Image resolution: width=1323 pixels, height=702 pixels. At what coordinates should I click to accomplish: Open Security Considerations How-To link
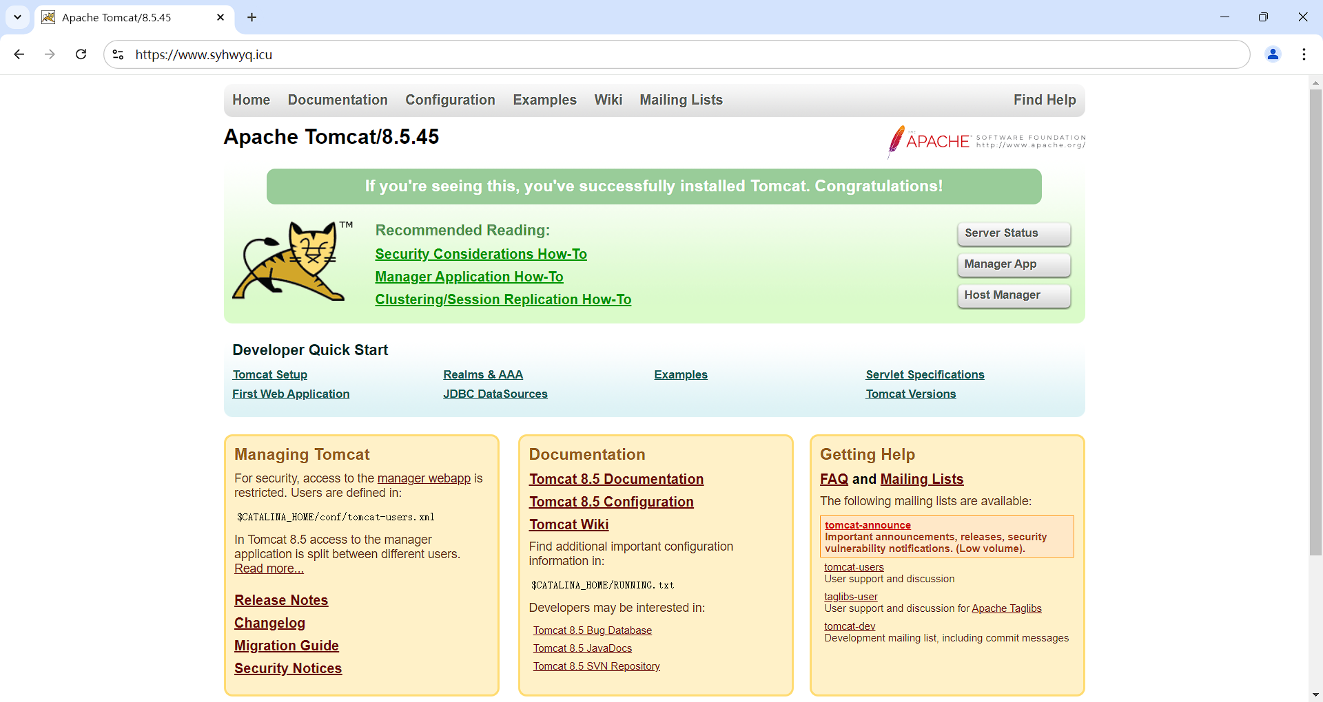(x=481, y=254)
